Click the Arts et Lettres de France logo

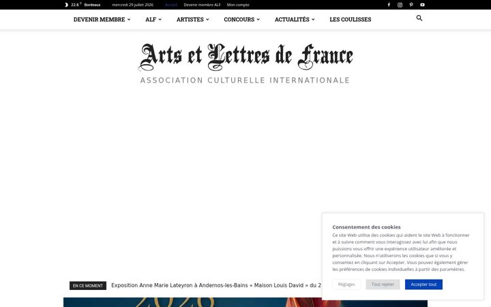tap(245, 57)
